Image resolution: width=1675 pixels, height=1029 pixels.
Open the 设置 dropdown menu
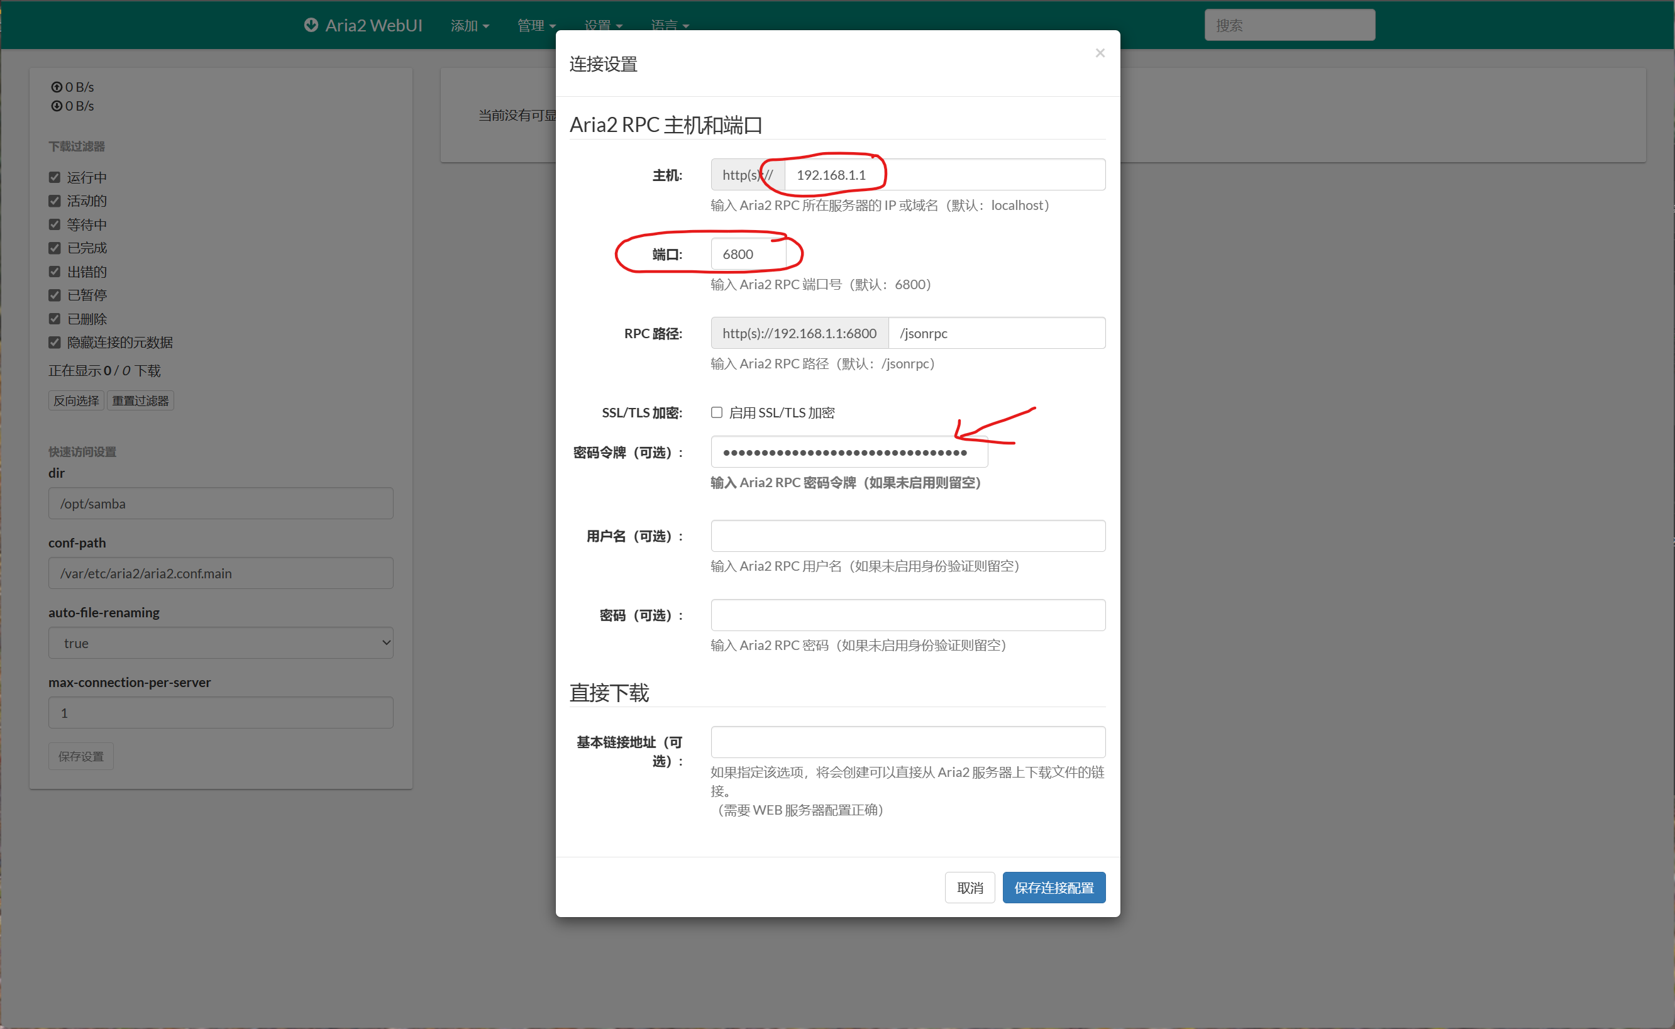tap(603, 25)
